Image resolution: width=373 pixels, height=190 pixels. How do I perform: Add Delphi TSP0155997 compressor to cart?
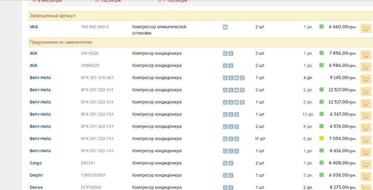[x=366, y=177]
